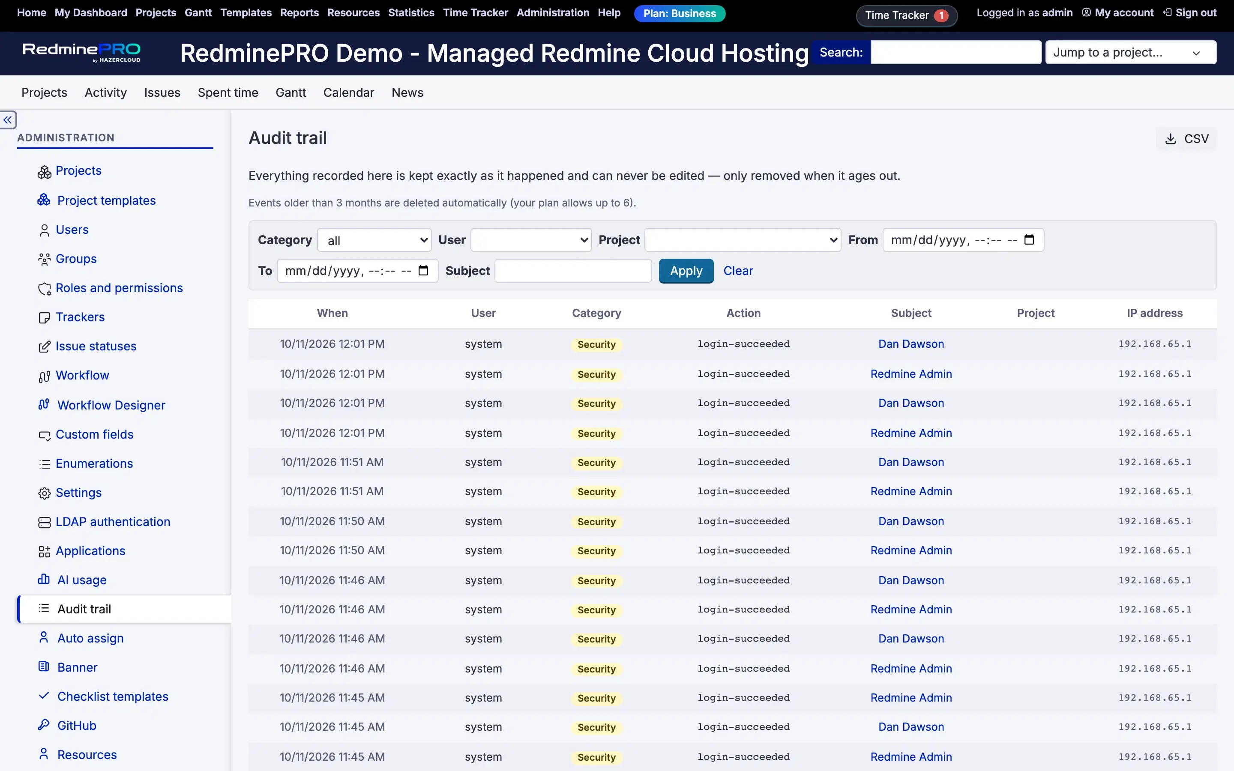This screenshot has width=1234, height=771.
Task: Click the Checklist templates checkmark icon
Action: (44, 696)
